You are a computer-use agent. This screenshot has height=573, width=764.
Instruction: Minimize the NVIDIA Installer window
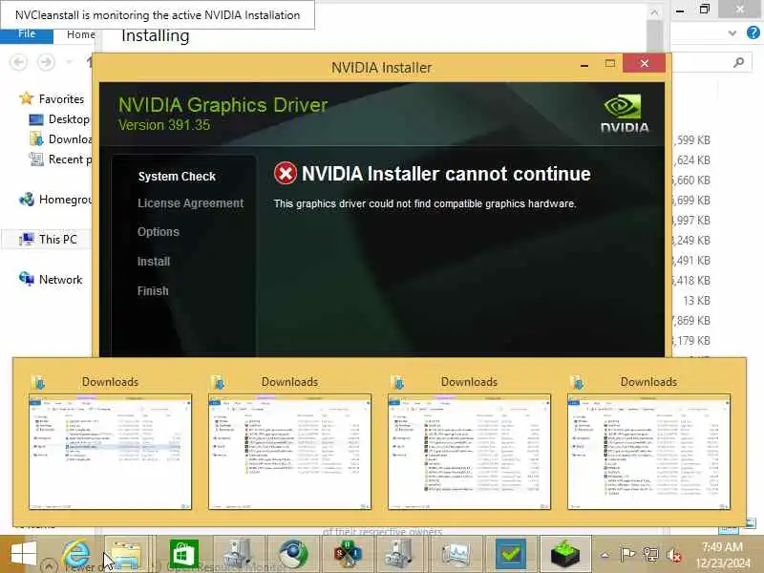pyautogui.click(x=584, y=64)
